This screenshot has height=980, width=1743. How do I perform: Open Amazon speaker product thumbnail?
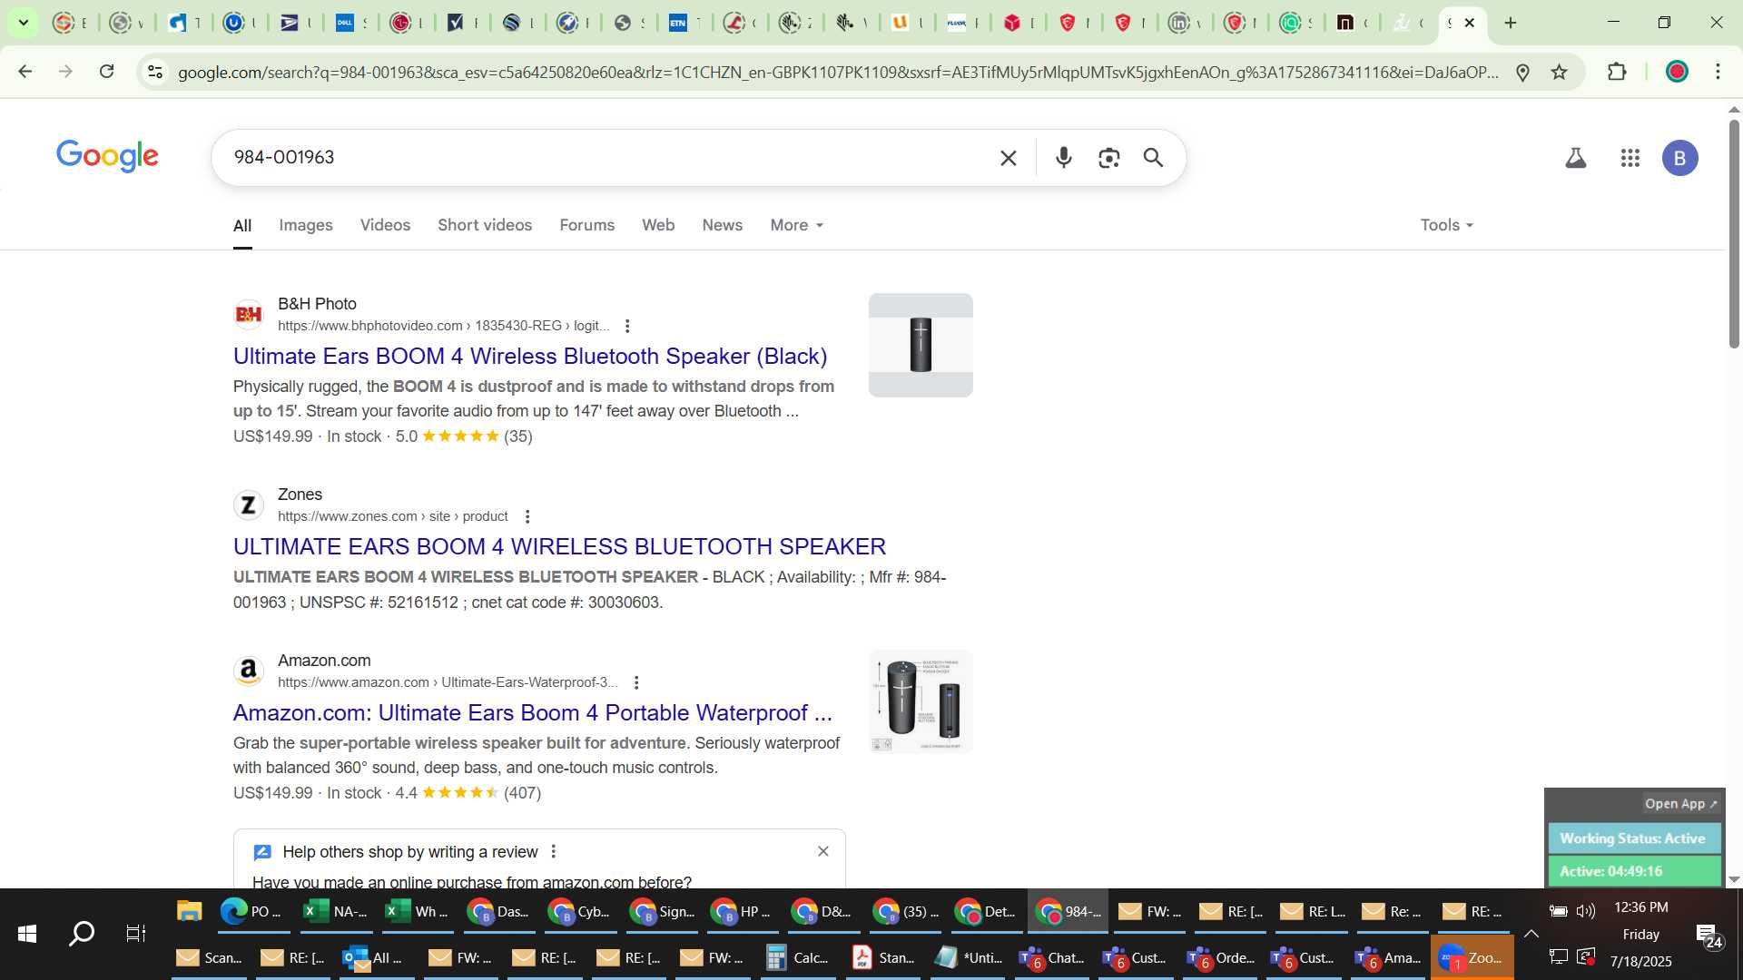921,702
